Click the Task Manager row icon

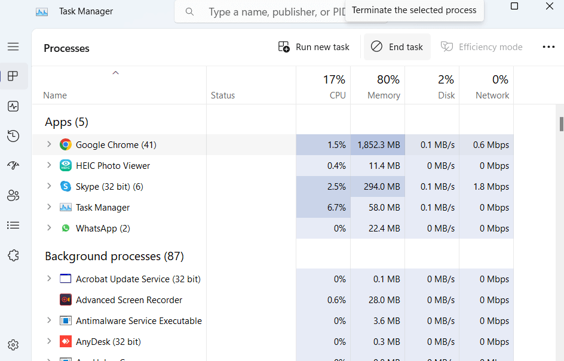[66, 208]
